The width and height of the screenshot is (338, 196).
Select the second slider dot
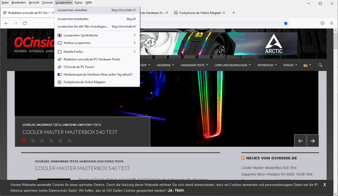click(x=33, y=140)
